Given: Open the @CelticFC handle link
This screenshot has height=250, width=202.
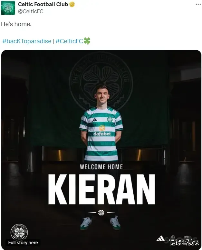Looking at the screenshot, I should (x=31, y=12).
